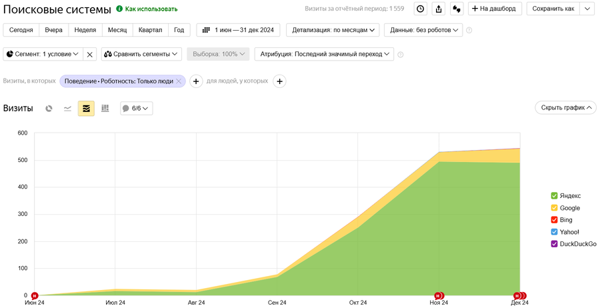
Task: Select the line chart view icon
Action: click(x=67, y=109)
